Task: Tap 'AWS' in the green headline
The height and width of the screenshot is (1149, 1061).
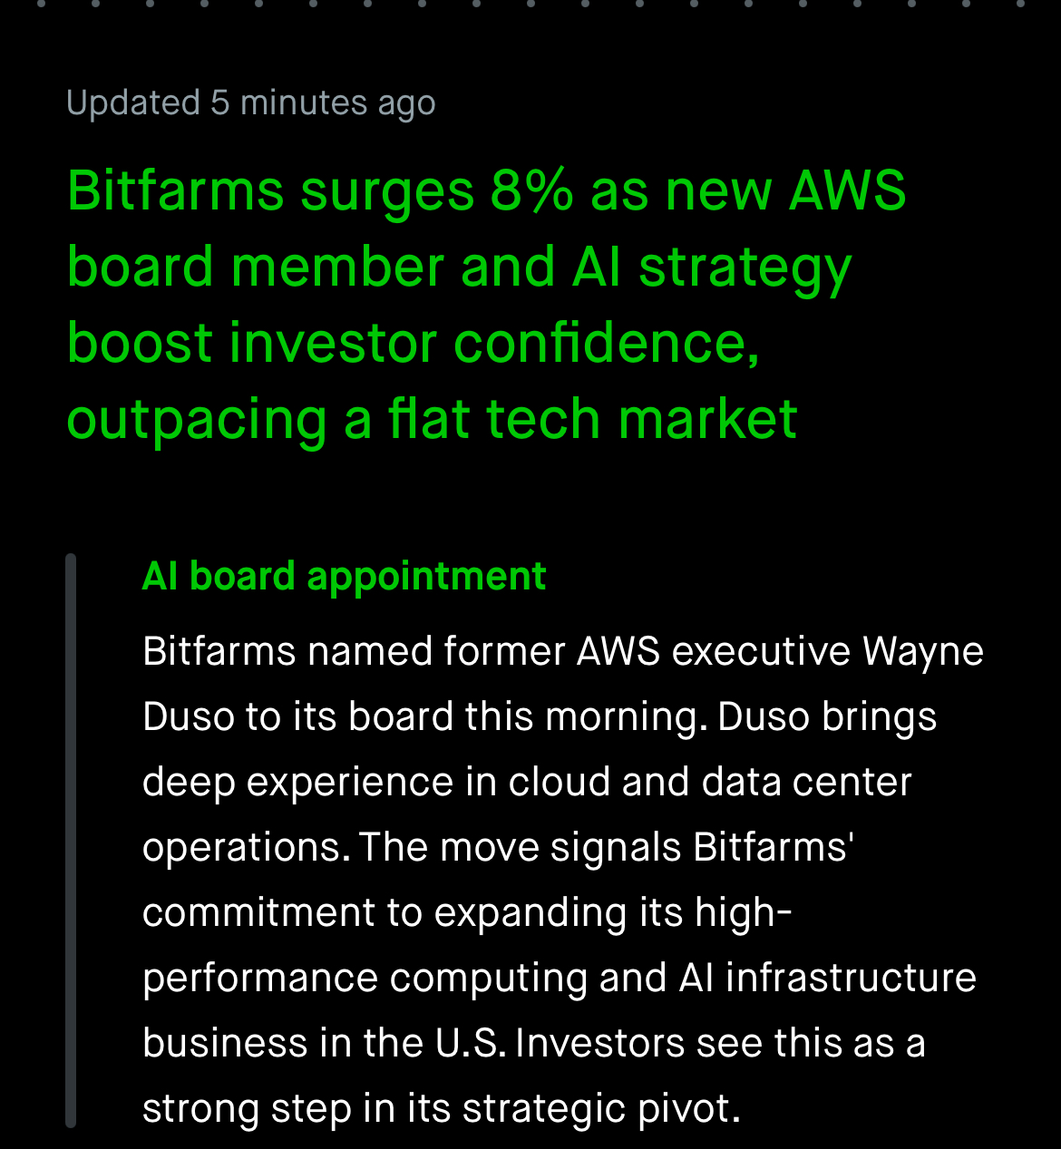Action: tap(847, 191)
